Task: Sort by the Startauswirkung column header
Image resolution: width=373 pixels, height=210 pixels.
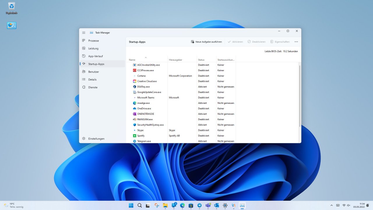Action: tap(226, 60)
